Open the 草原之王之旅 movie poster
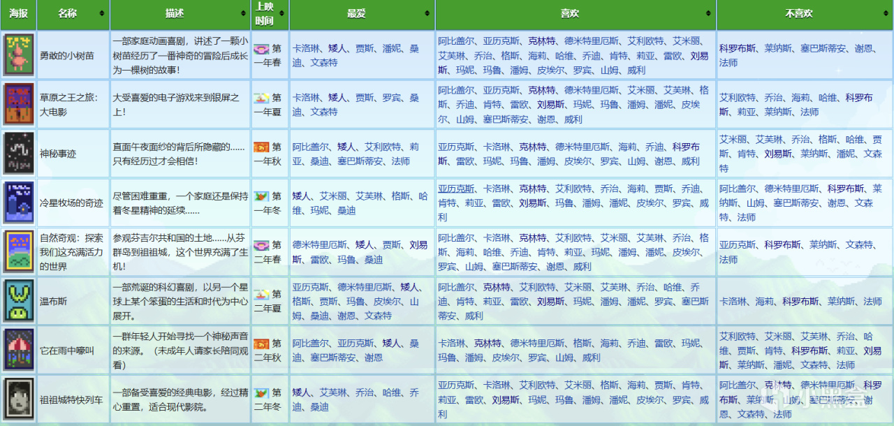The image size is (894, 426). 18,104
